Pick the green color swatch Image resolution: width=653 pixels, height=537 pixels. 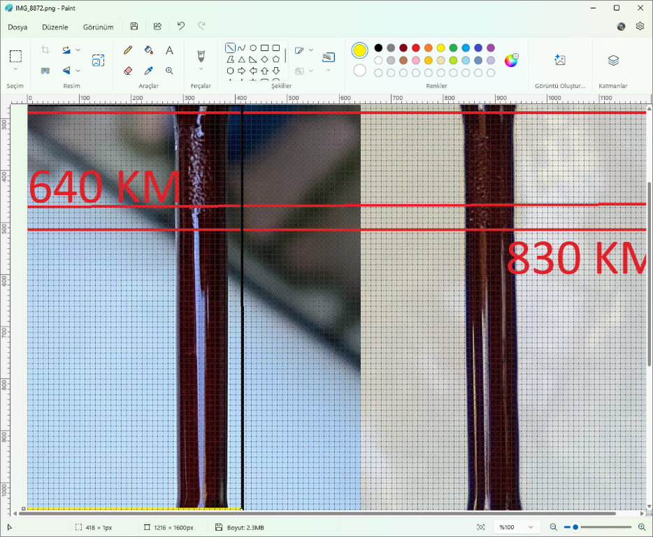(x=453, y=48)
